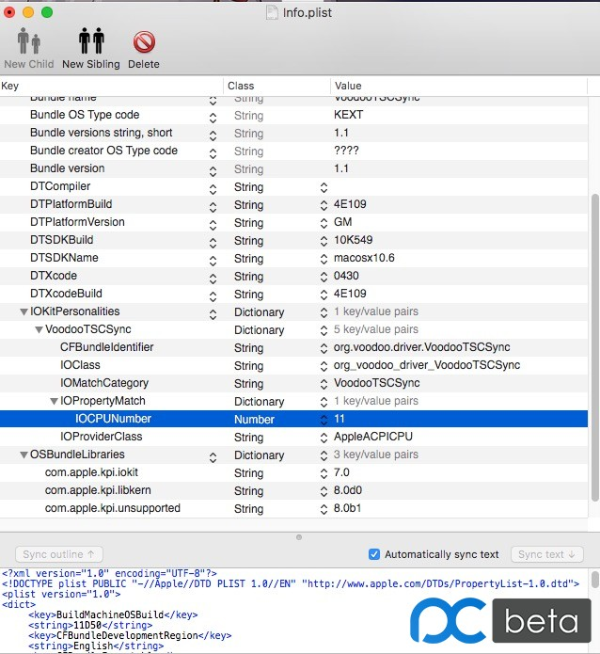This screenshot has height=654, width=600.
Task: Select the value 11 of IOCPUNumber
Action: coord(339,419)
